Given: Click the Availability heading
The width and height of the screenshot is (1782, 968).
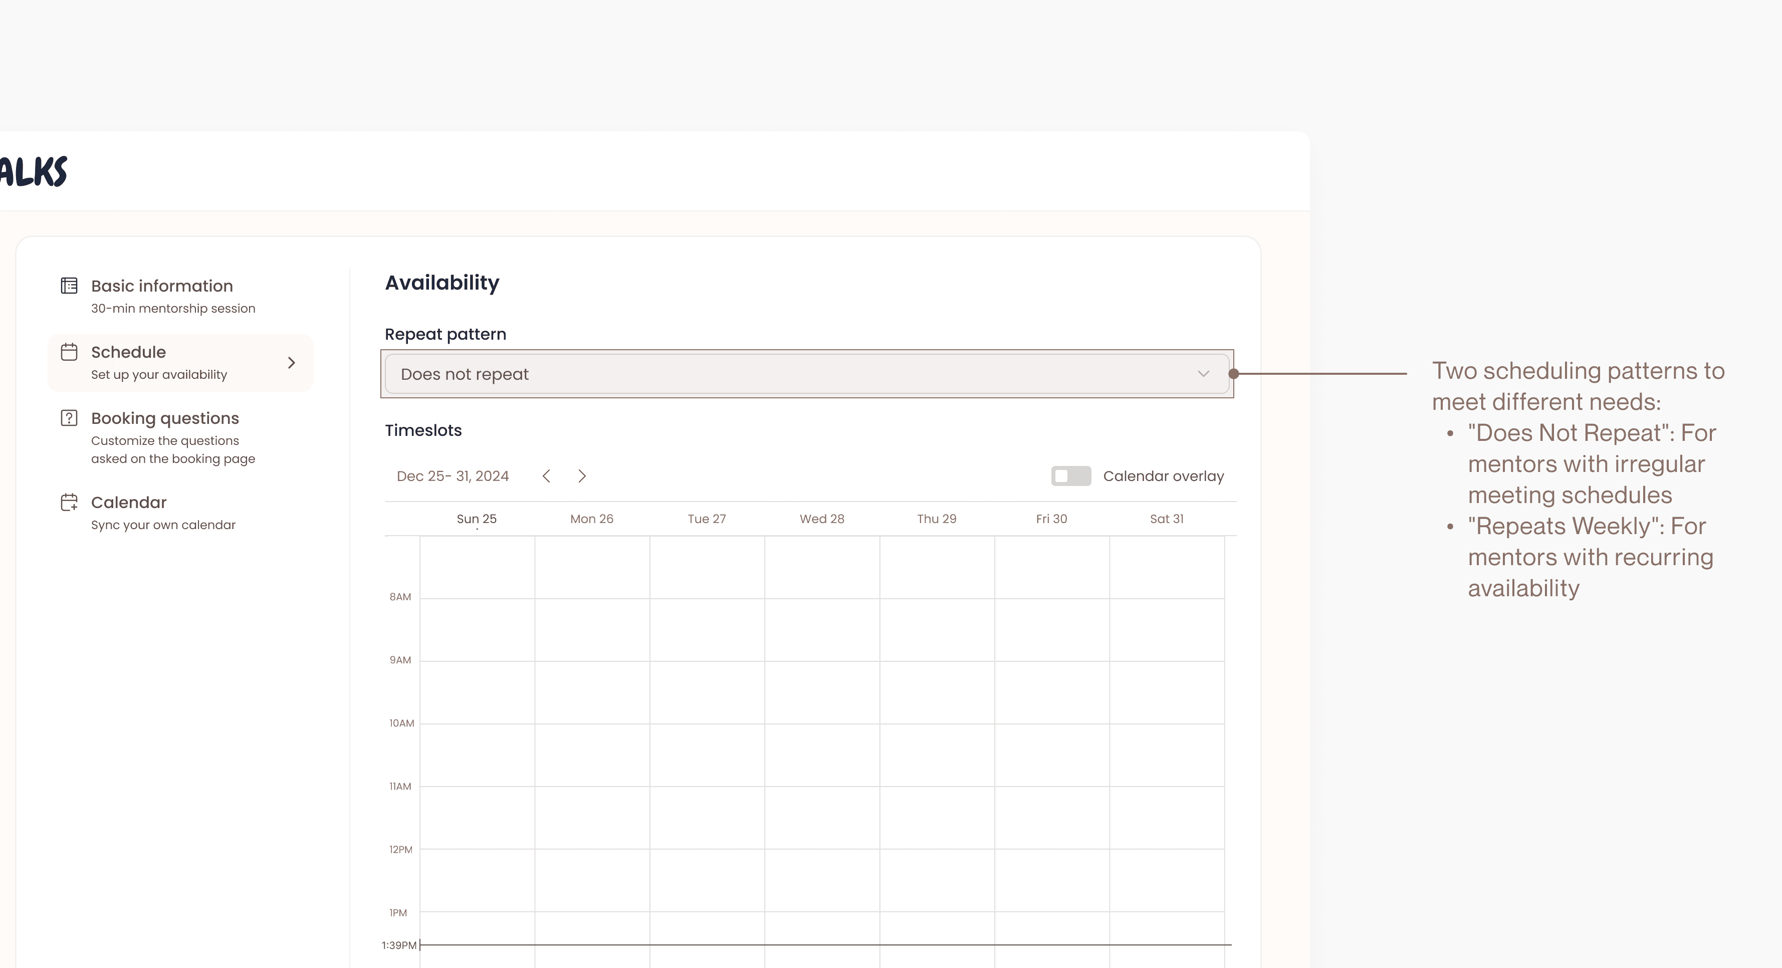Looking at the screenshot, I should pyautogui.click(x=442, y=283).
